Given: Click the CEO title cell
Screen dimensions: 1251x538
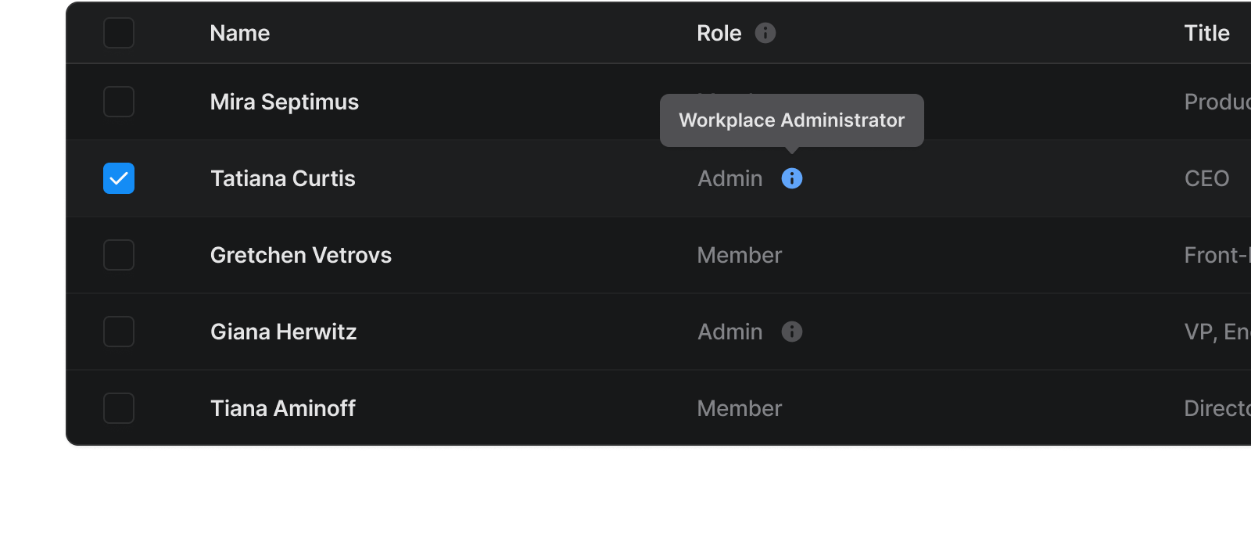Looking at the screenshot, I should click(1206, 178).
